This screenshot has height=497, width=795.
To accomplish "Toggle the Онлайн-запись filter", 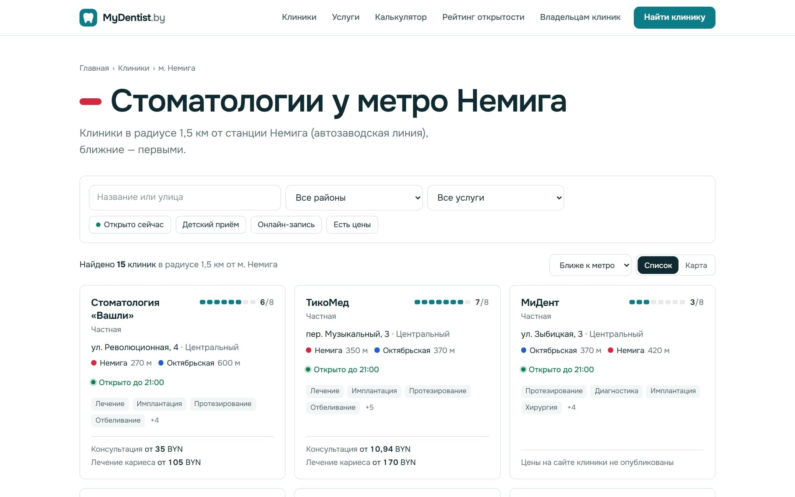I will pyautogui.click(x=286, y=225).
